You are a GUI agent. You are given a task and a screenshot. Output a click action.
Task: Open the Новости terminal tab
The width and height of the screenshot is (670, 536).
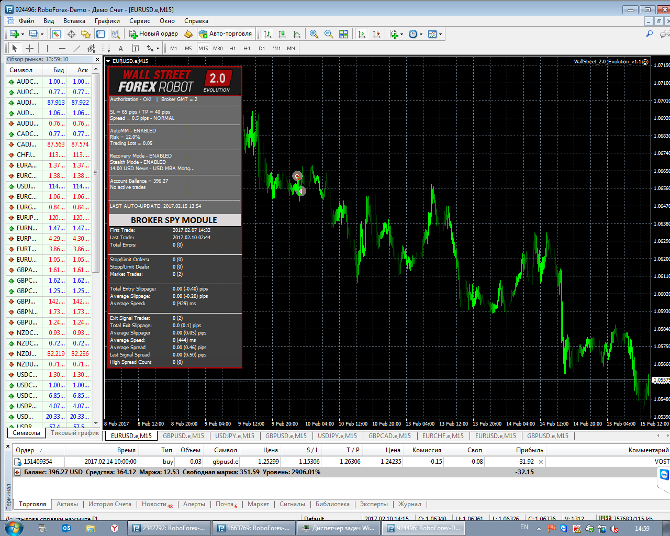tap(157, 504)
